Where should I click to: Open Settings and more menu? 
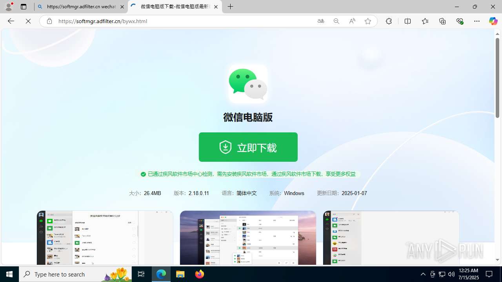[477, 21]
